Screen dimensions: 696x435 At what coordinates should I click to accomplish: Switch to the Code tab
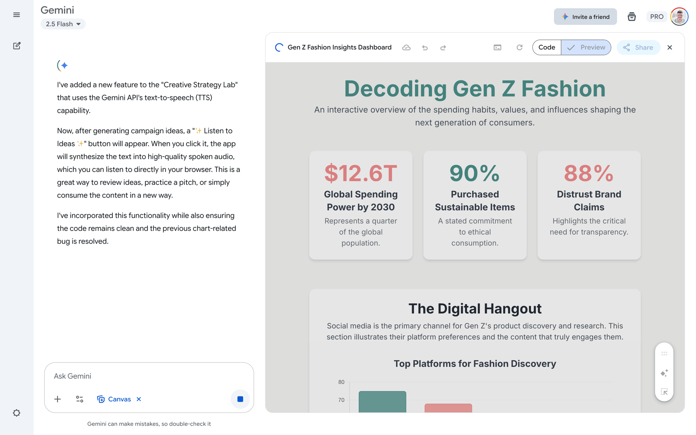[x=547, y=47]
